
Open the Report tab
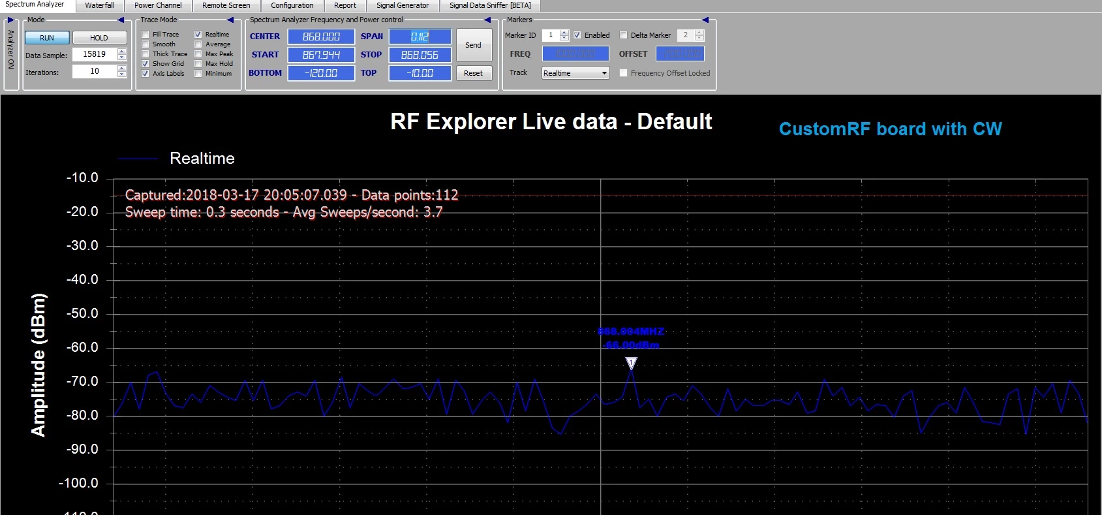tap(344, 6)
